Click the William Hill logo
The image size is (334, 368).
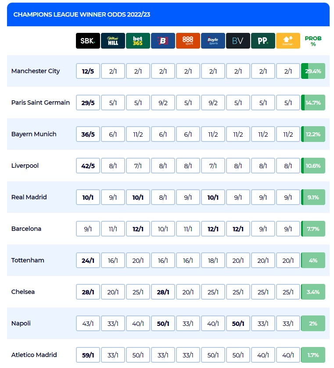click(x=113, y=41)
